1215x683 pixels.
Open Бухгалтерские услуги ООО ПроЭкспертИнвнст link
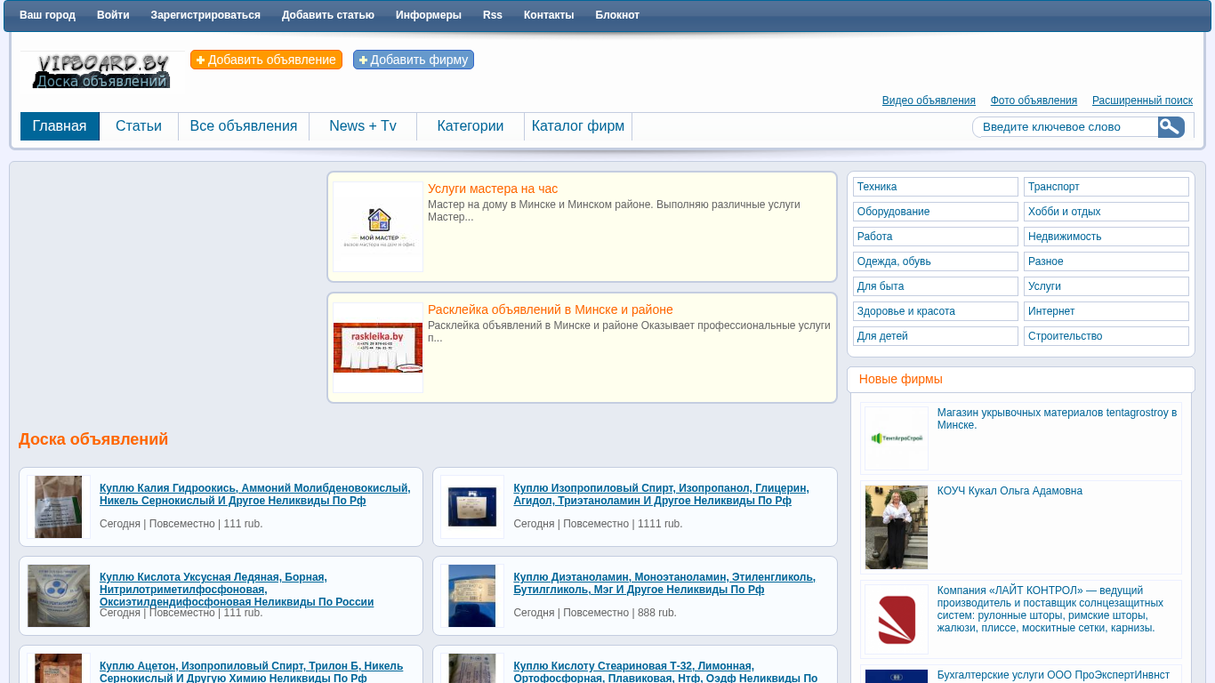coord(1053,675)
